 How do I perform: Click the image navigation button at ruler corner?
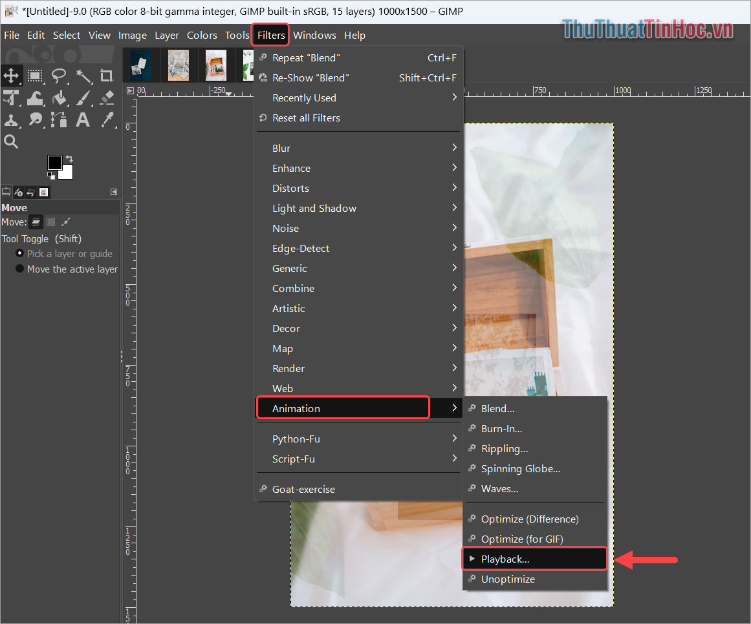130,90
